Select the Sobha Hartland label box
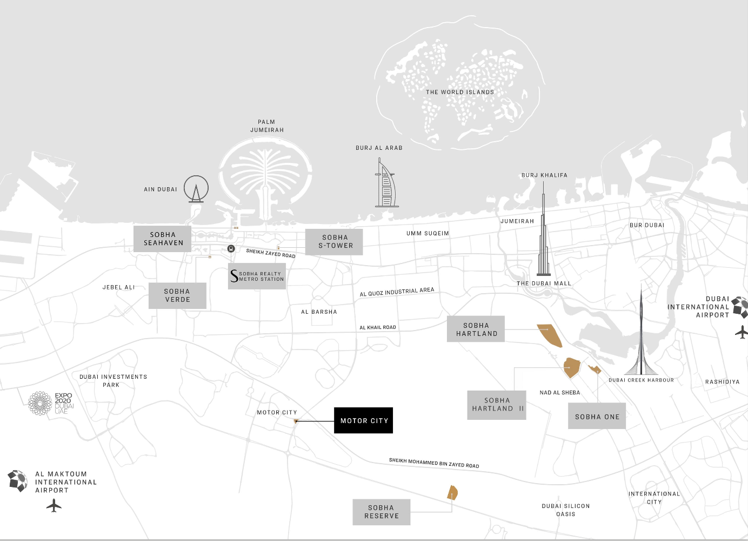The image size is (748, 541). [476, 329]
